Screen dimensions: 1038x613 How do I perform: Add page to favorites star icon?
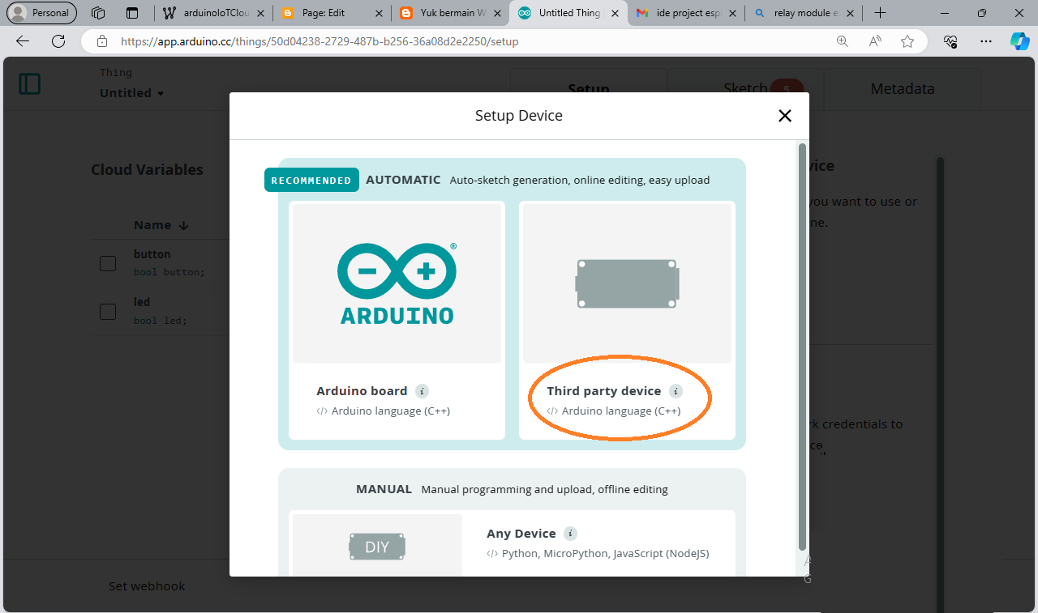[x=907, y=41]
